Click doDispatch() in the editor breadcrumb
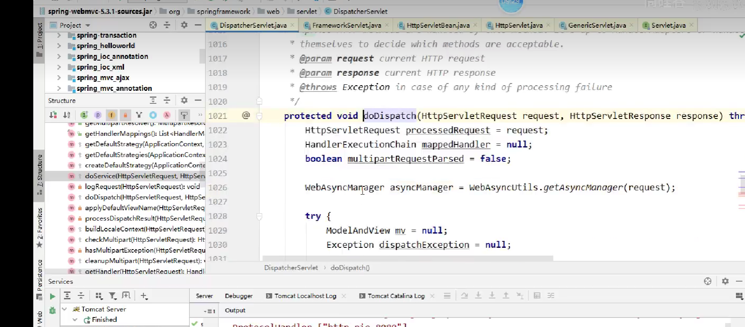Viewport: 745px width, 327px height. [x=350, y=268]
